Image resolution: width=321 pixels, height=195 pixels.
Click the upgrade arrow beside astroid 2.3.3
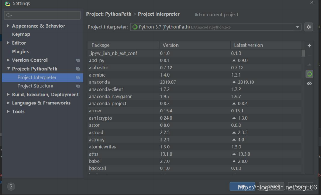click(234, 132)
